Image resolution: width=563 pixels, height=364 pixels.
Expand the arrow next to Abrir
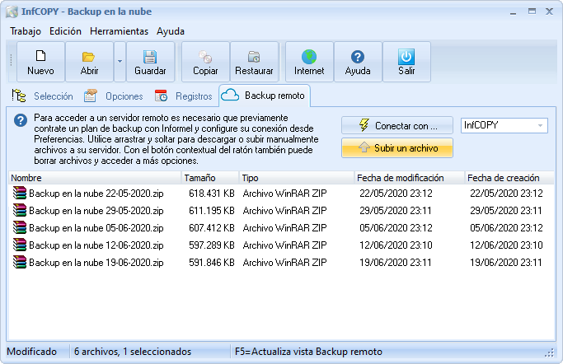pos(120,62)
